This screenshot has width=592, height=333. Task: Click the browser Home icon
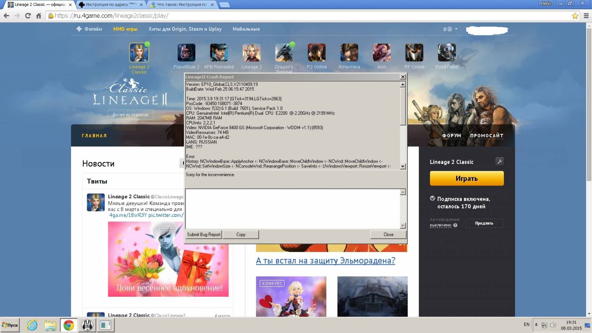coord(38,16)
